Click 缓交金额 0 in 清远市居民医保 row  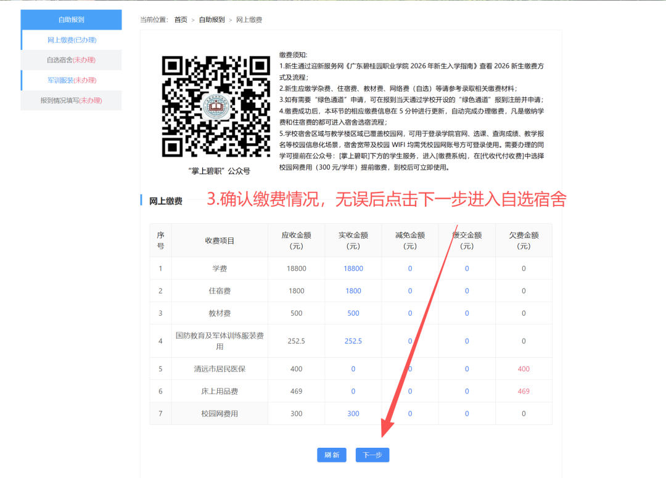pos(467,369)
